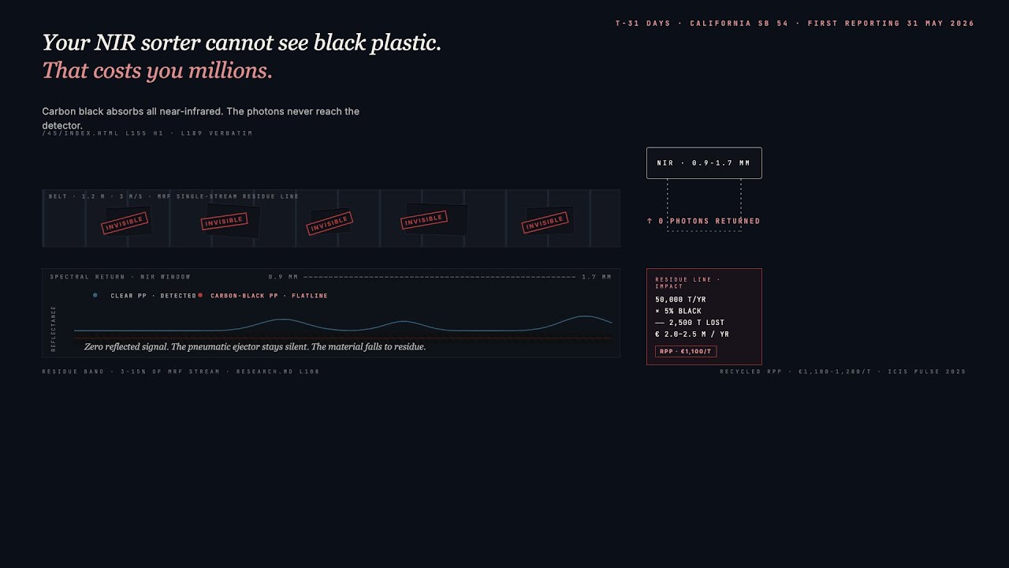This screenshot has height=568, width=1009.
Task: Click the Recycled RPP ICIS Pulse 2025 citation
Action: coord(843,371)
